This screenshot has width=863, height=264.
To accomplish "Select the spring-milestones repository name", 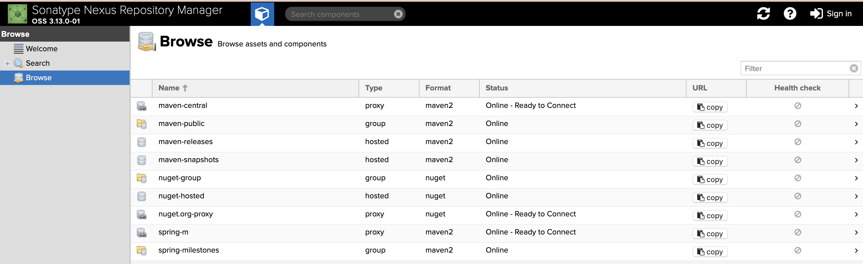I will (x=189, y=250).
